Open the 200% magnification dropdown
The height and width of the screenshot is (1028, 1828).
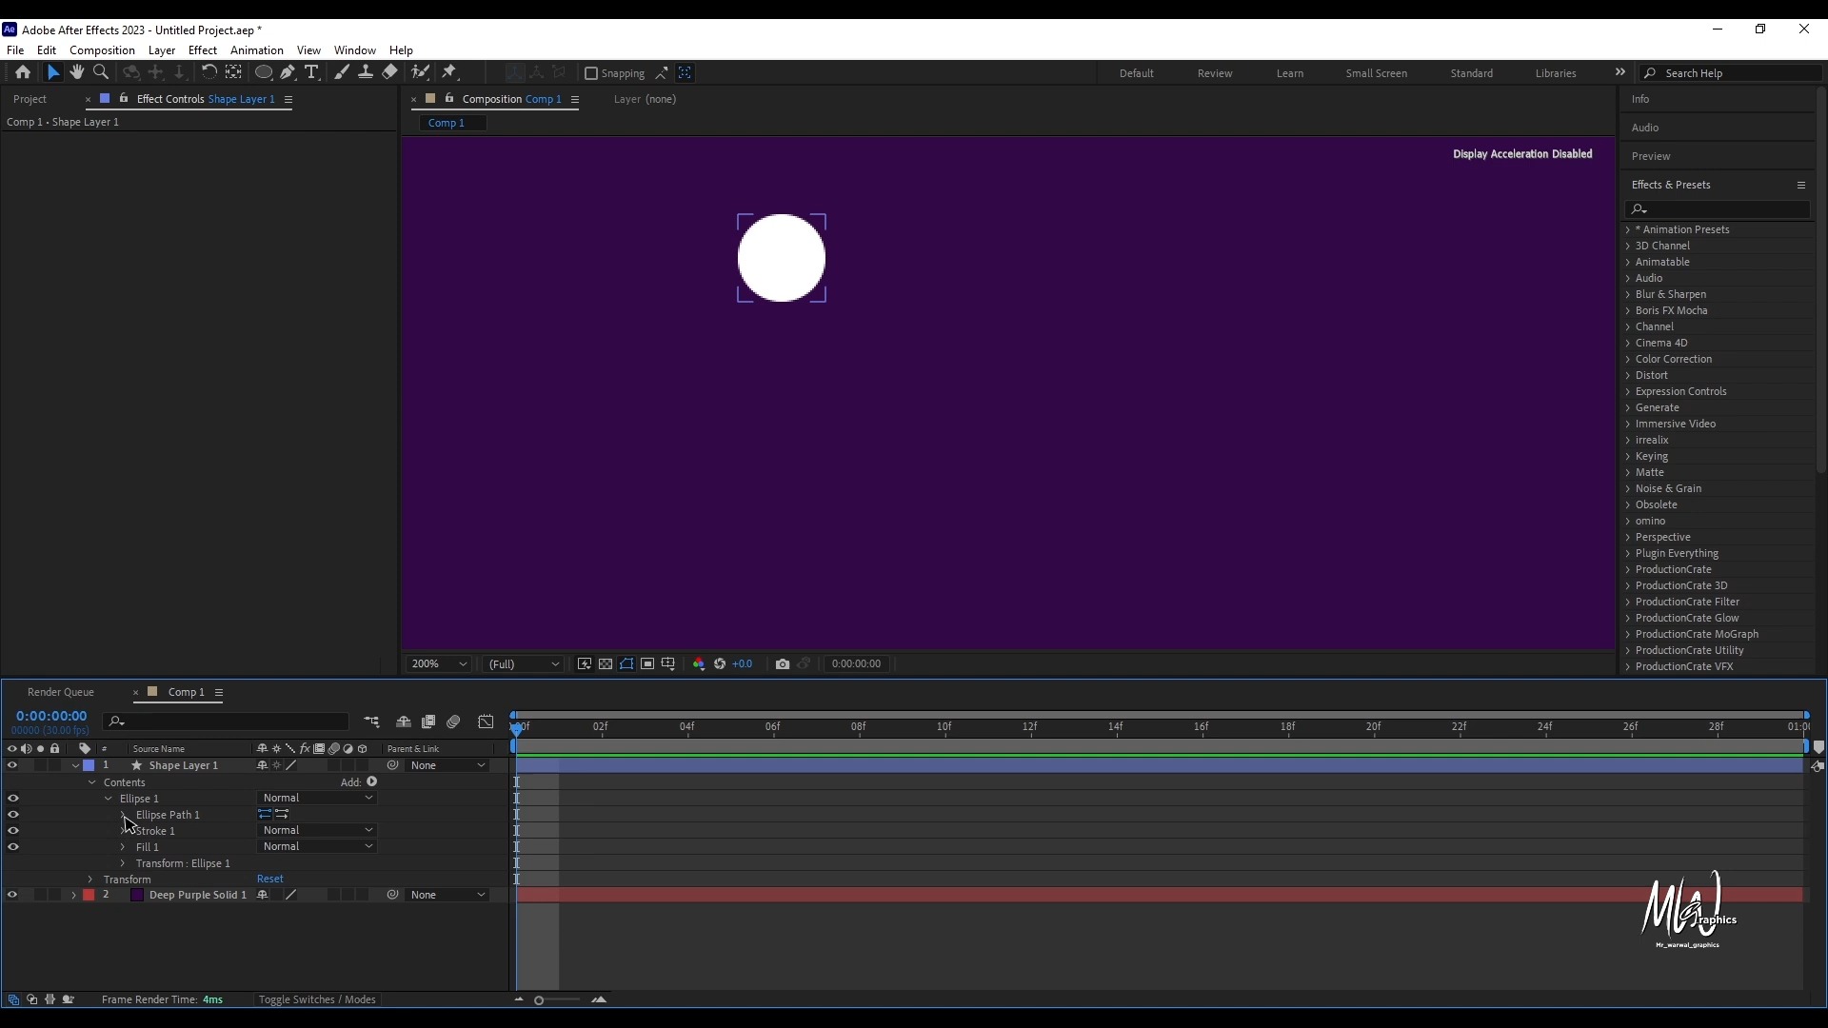click(x=439, y=664)
